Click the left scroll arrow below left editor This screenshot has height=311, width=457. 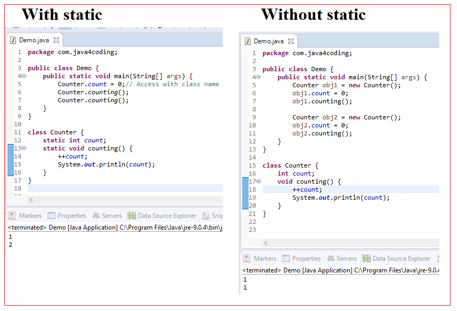coord(30,200)
